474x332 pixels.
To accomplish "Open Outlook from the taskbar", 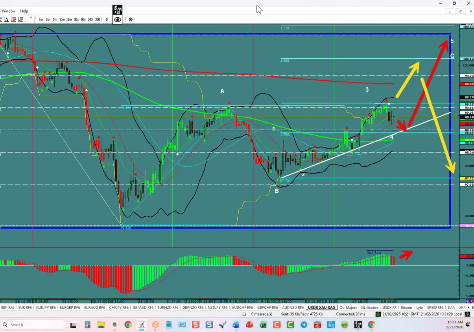I will (236, 325).
